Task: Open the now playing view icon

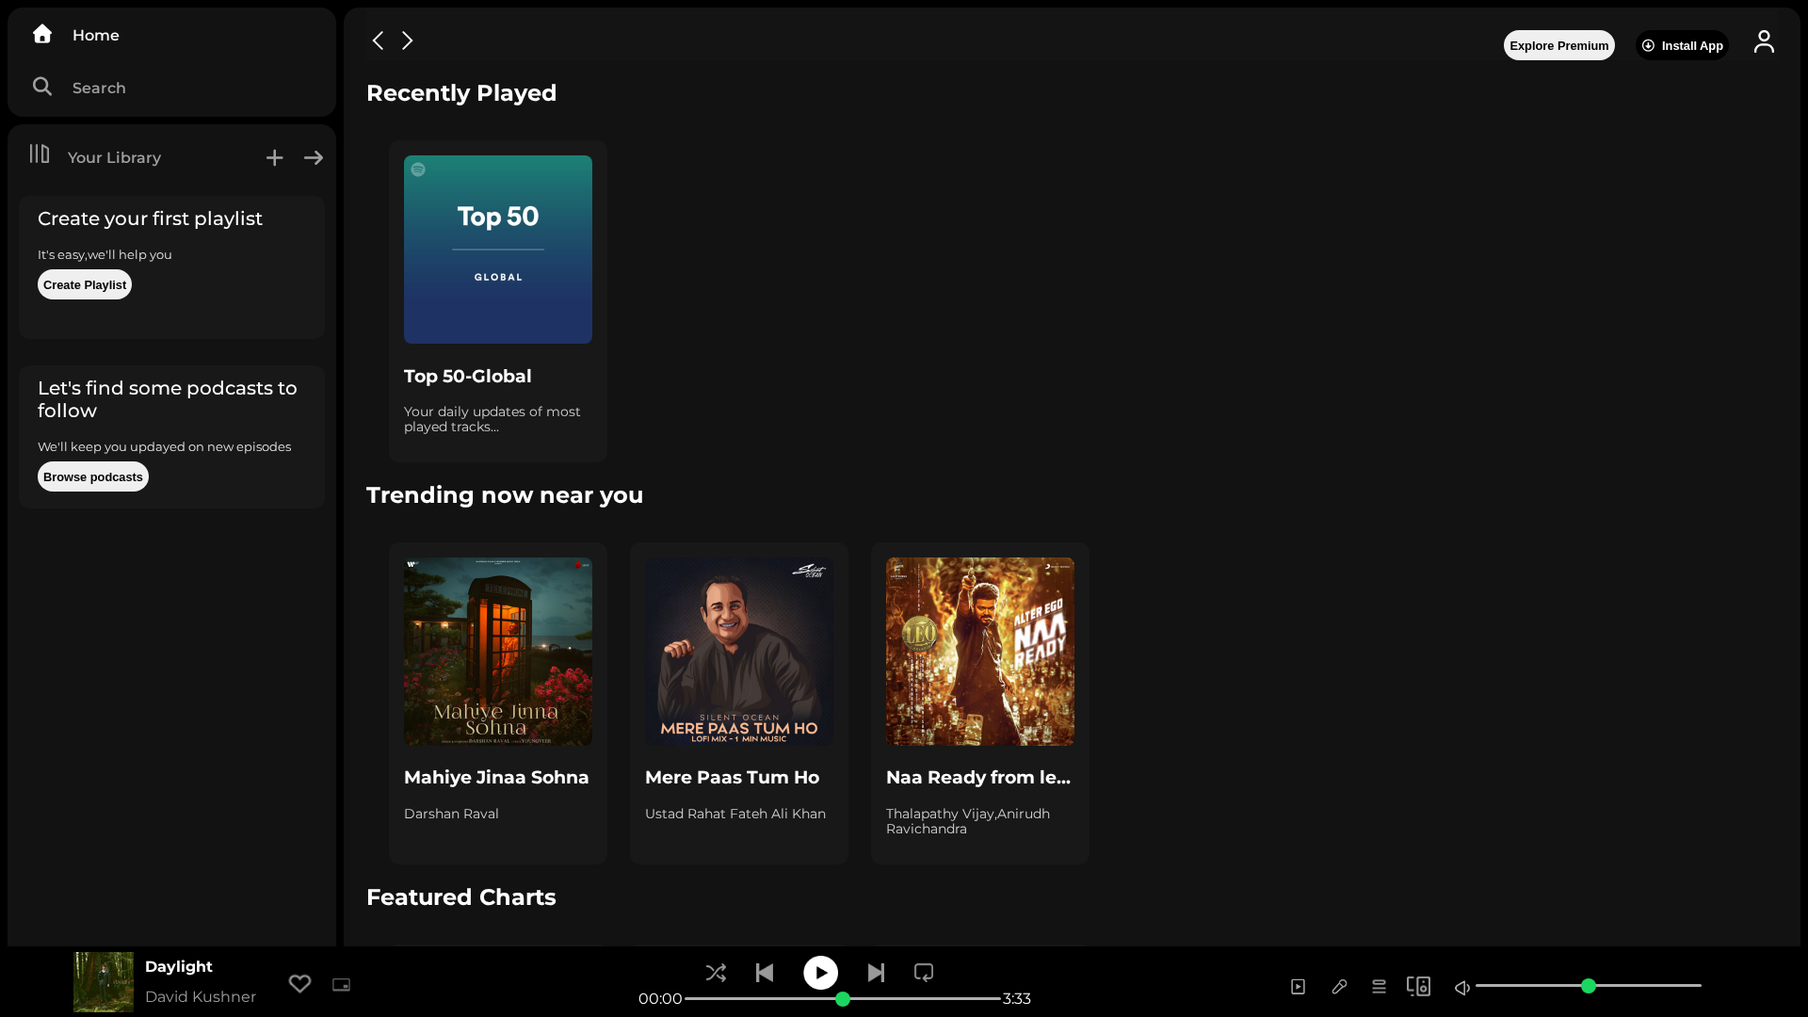Action: tap(1298, 987)
